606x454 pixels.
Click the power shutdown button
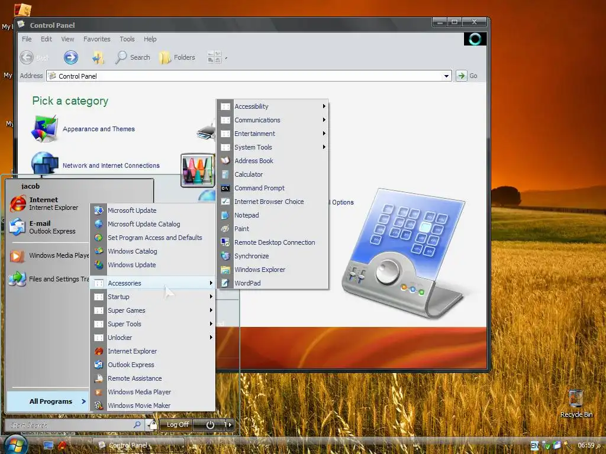[210, 424]
